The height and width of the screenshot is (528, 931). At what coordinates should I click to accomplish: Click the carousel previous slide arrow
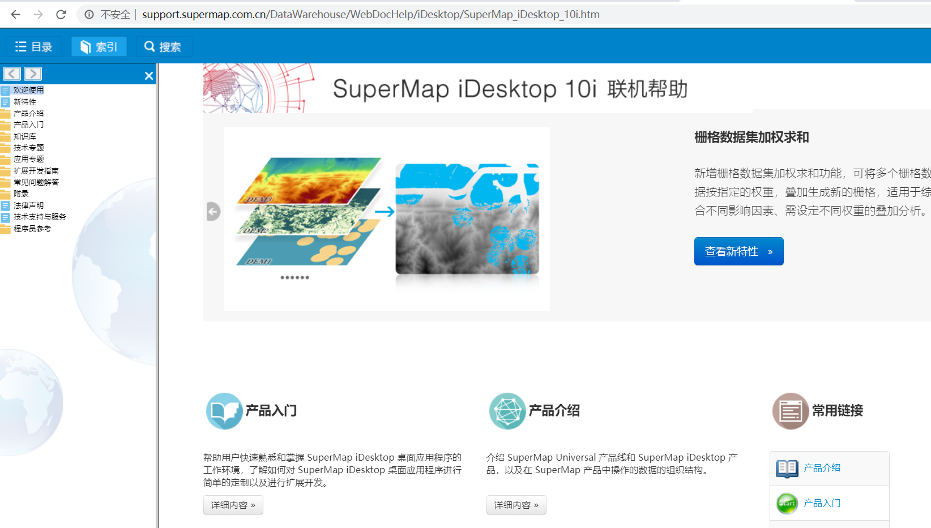point(213,212)
